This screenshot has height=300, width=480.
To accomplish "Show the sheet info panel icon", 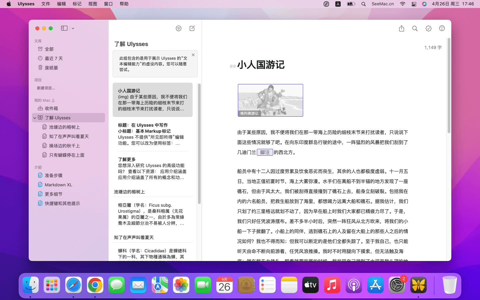I will click(442, 28).
